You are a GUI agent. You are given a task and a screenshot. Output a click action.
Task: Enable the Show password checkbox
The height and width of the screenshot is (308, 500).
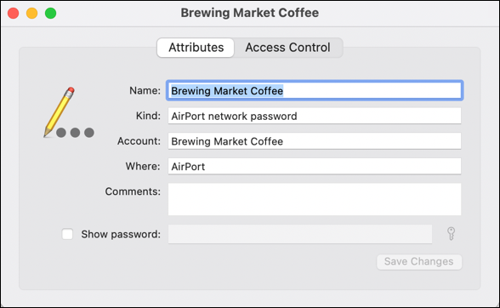tap(67, 234)
